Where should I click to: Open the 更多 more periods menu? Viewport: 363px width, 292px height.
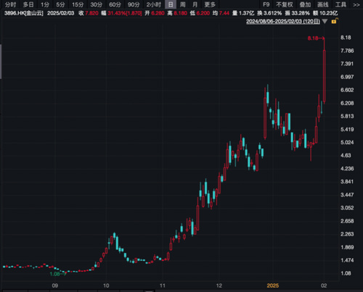(210, 4)
